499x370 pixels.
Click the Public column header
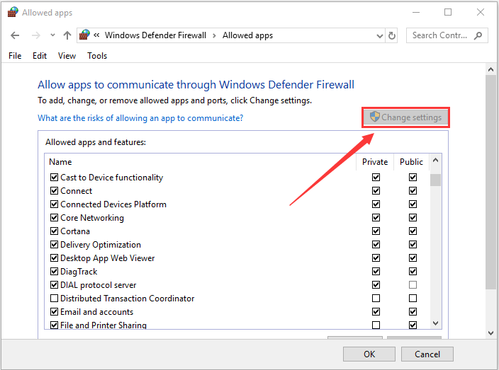point(411,162)
